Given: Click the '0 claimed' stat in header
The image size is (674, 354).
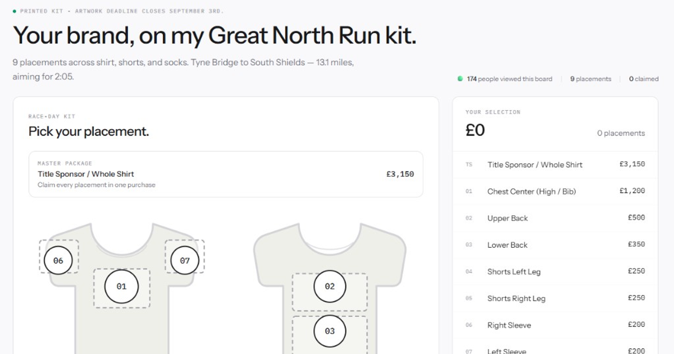Looking at the screenshot, I should 644,79.
